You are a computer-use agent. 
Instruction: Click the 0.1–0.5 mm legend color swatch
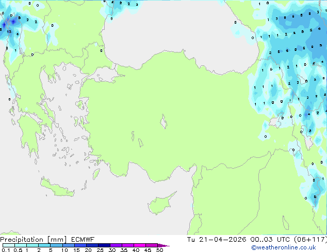(9, 245)
